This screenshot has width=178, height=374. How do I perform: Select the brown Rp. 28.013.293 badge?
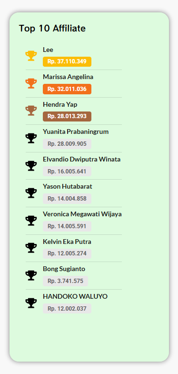[x=67, y=116]
